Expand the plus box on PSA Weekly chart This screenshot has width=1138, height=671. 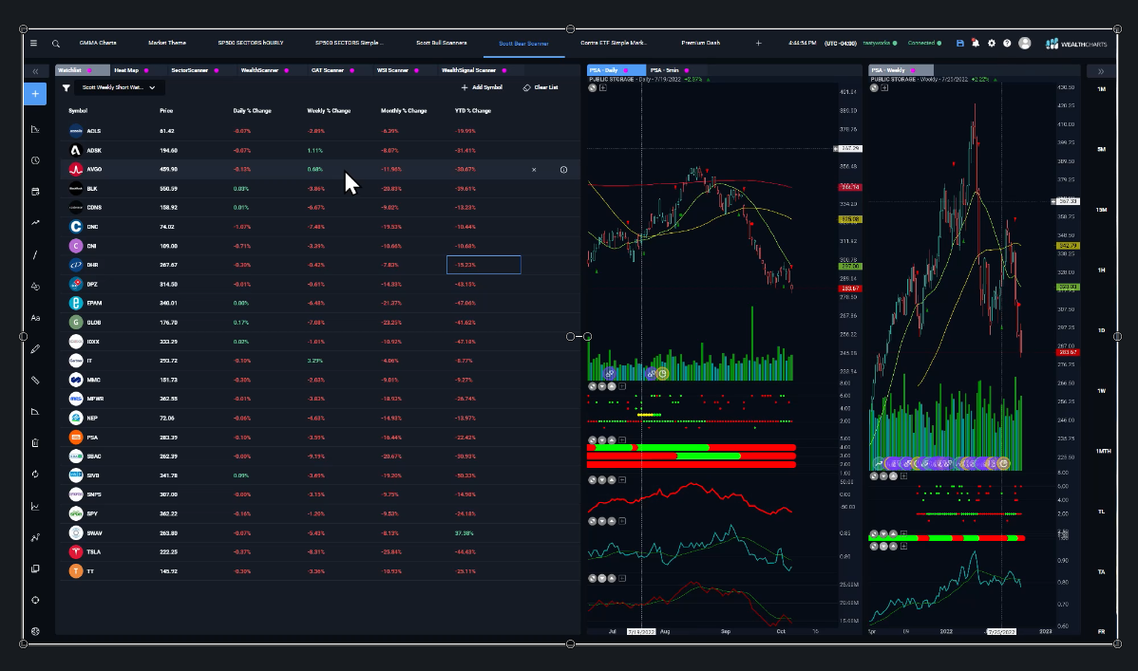tap(884, 87)
